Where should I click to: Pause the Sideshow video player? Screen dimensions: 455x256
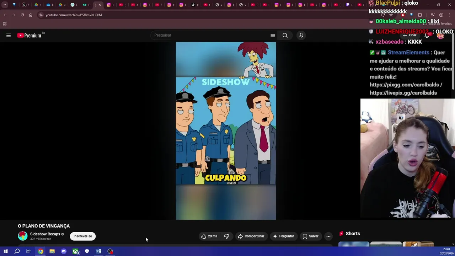(226, 131)
